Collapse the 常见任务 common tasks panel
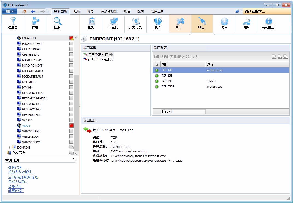This screenshot has height=203, width=293. click(x=74, y=160)
